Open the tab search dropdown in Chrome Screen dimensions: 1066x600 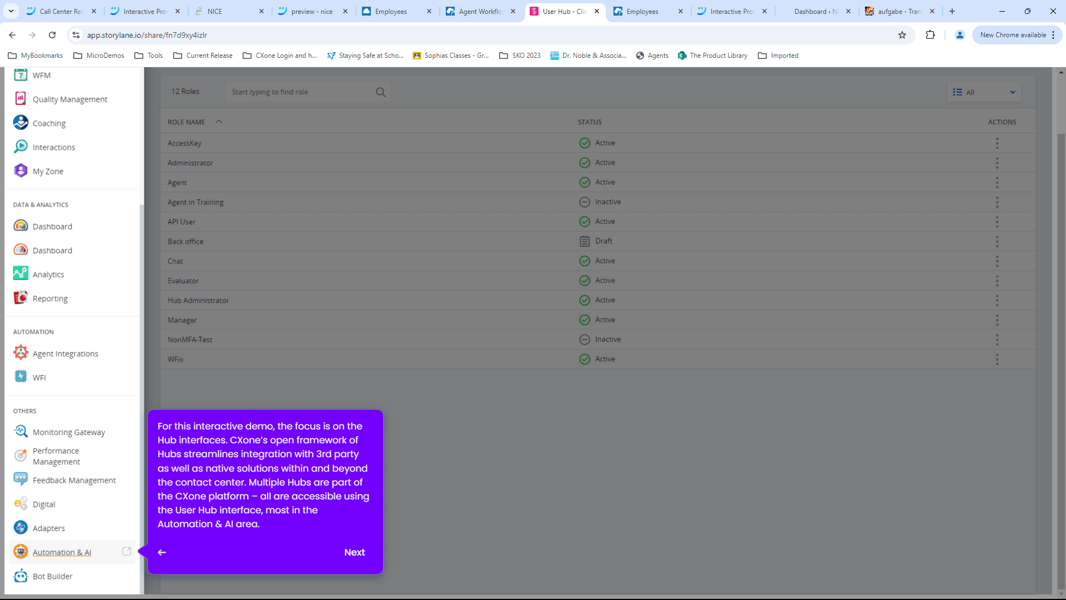(11, 11)
